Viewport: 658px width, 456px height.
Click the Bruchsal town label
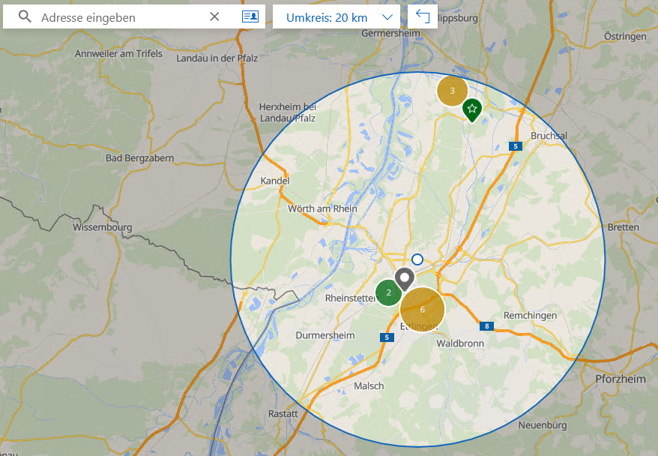pyautogui.click(x=549, y=135)
